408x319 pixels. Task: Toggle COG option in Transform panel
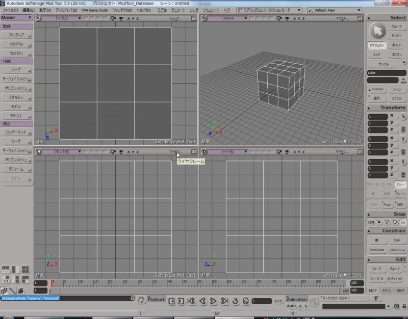pyautogui.click(x=373, y=204)
